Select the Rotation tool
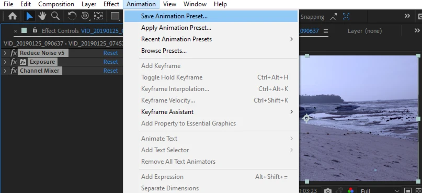This screenshot has height=193, width=422. pos(72,16)
